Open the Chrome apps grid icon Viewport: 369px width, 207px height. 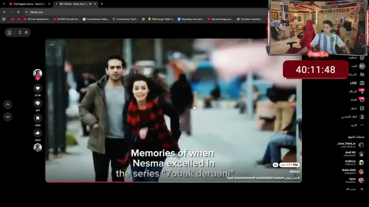pos(4,19)
